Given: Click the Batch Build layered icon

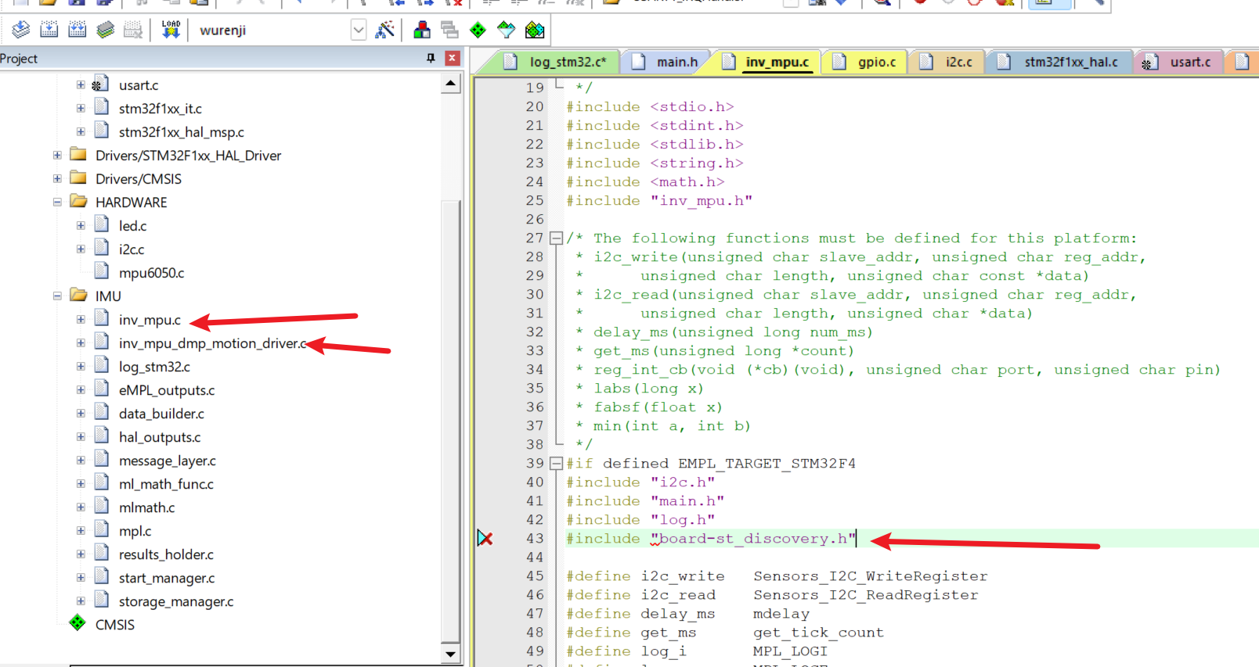Looking at the screenshot, I should [105, 30].
